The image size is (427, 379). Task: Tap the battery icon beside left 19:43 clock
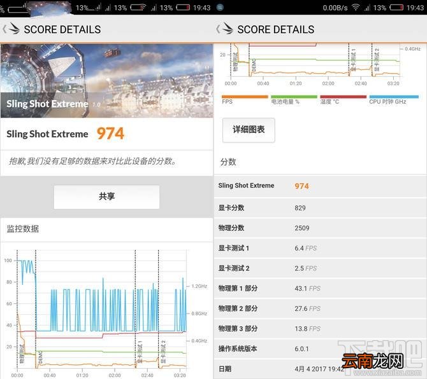coord(183,8)
